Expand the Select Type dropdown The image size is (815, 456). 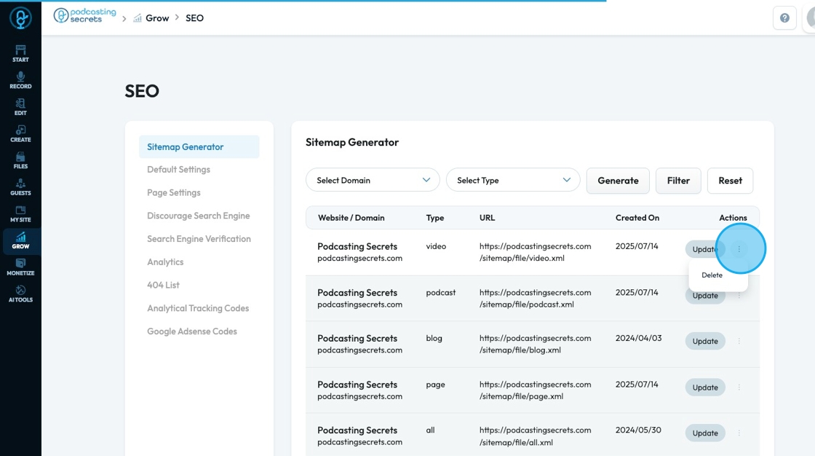pos(513,180)
